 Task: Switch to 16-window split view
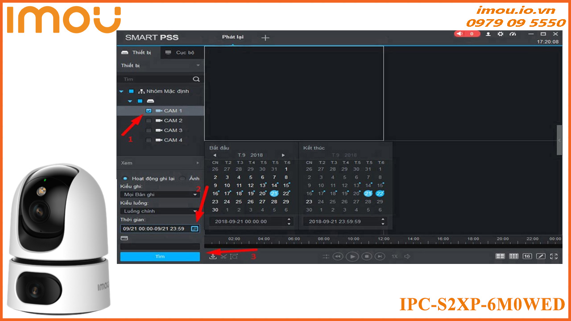coord(527,256)
